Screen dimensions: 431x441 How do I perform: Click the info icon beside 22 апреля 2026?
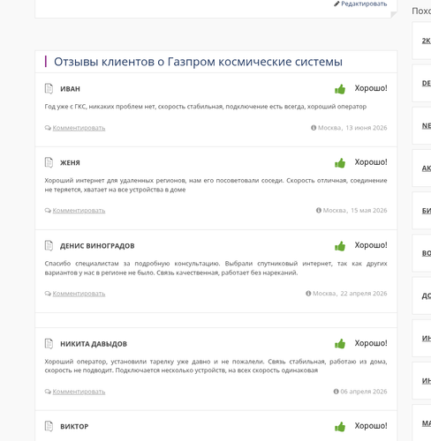[x=308, y=294]
